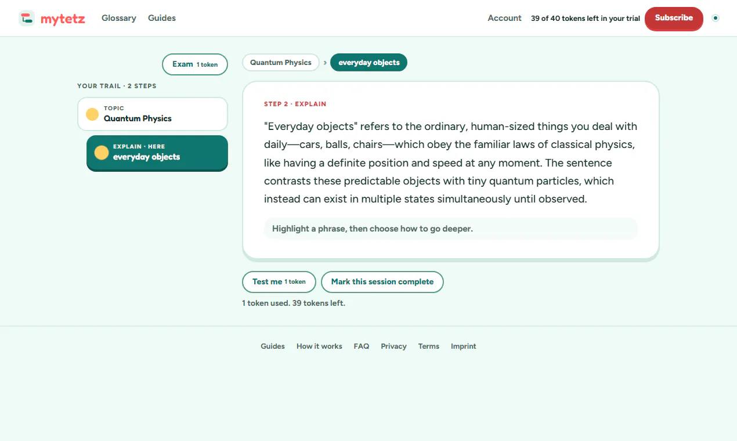The width and height of the screenshot is (737, 441).
Task: Open the FAQ footer link
Action: (362, 346)
